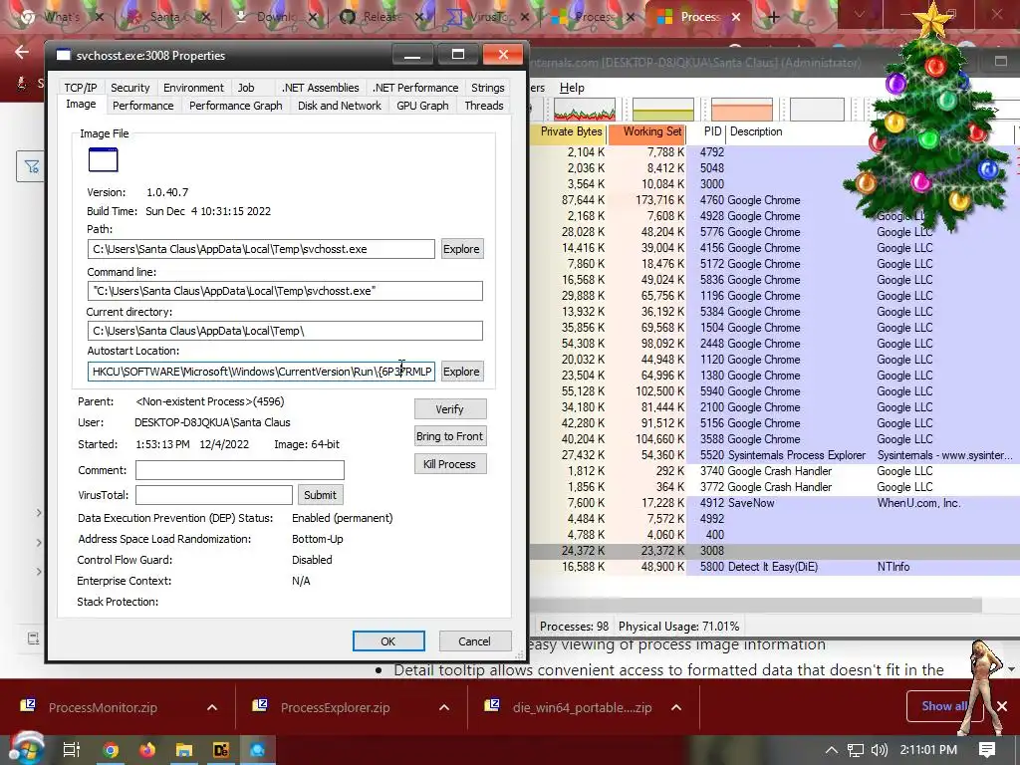Open Process Explorer taskbar icon
This screenshot has height=765, width=1020.
pyautogui.click(x=258, y=750)
